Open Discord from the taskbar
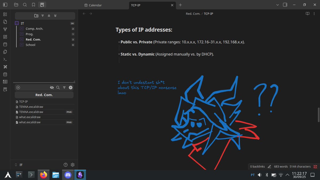This screenshot has width=320, height=180. (67, 175)
